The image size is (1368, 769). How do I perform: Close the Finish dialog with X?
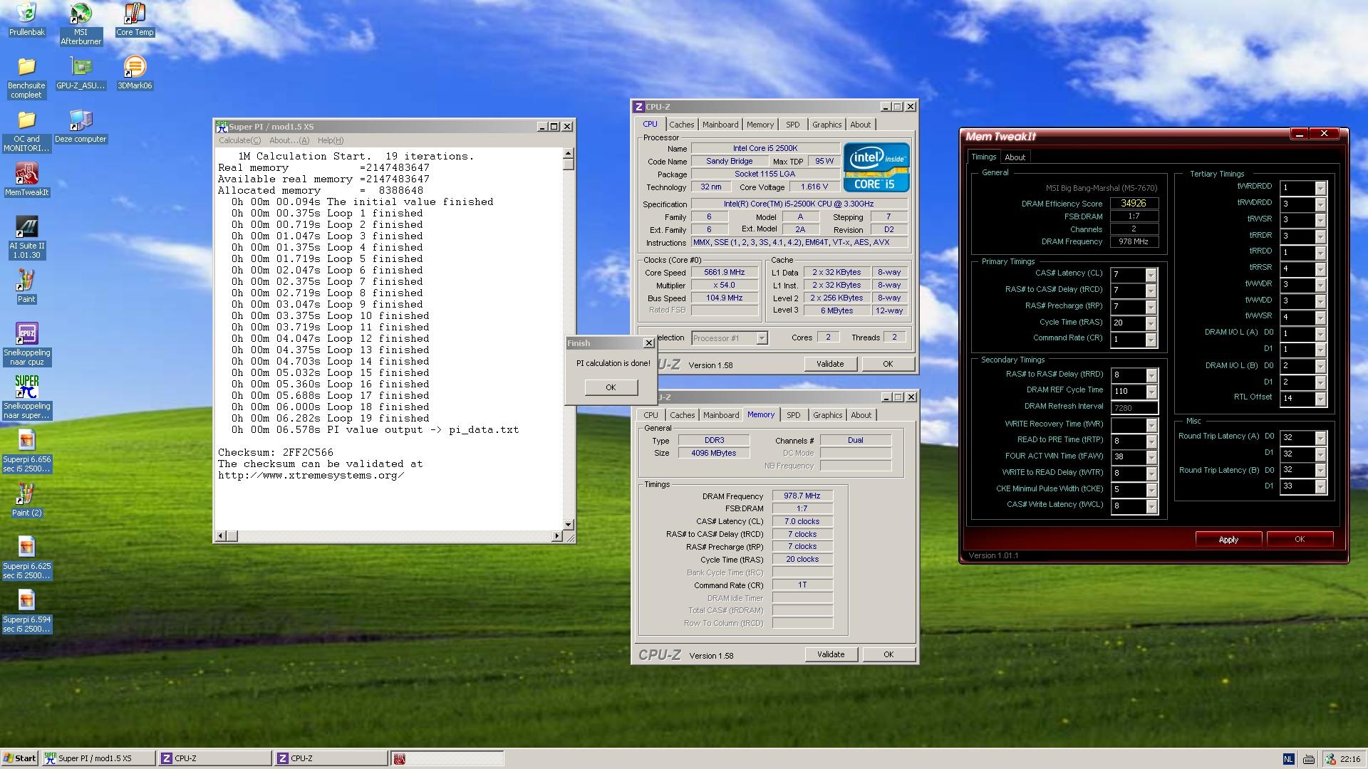tap(648, 343)
